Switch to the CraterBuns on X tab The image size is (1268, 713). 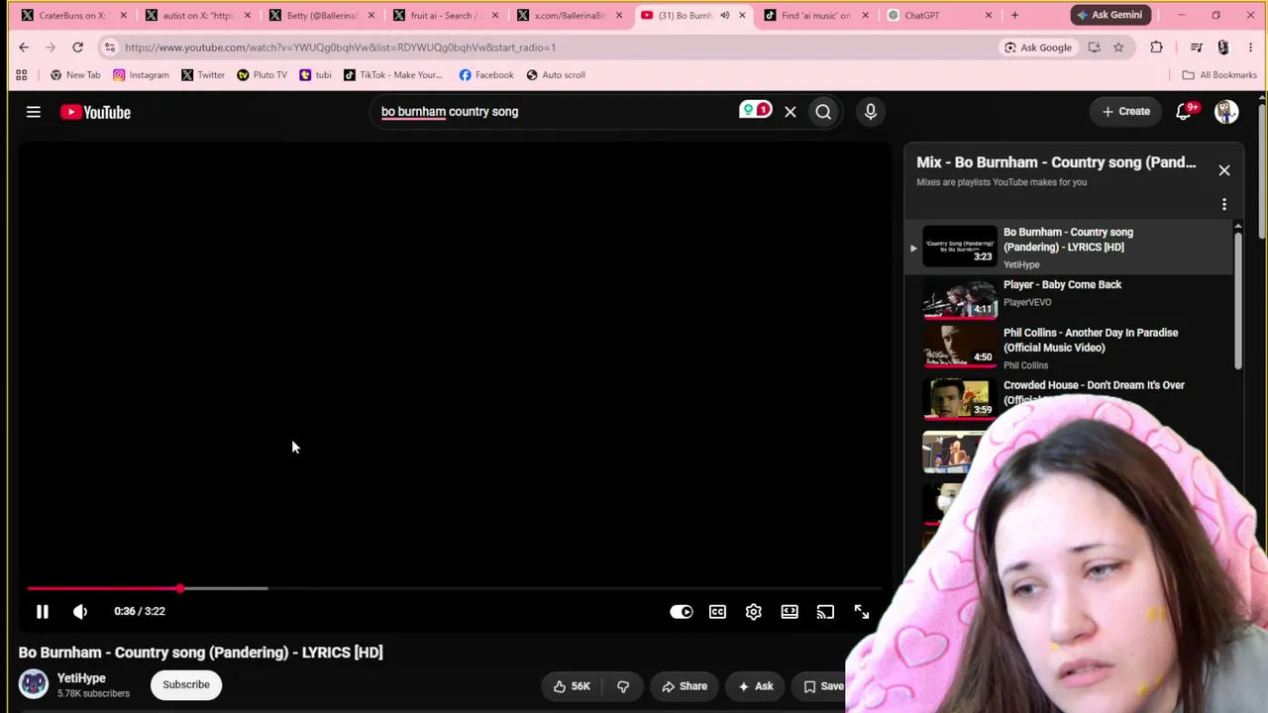click(x=73, y=16)
